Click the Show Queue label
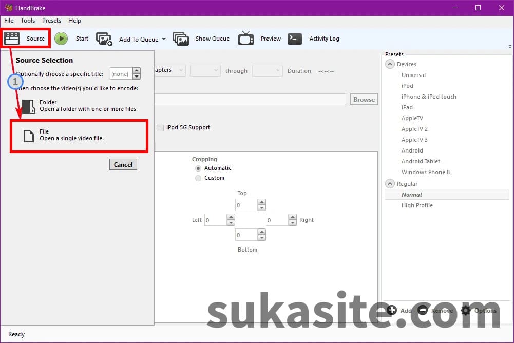The image size is (514, 343). pos(213,39)
